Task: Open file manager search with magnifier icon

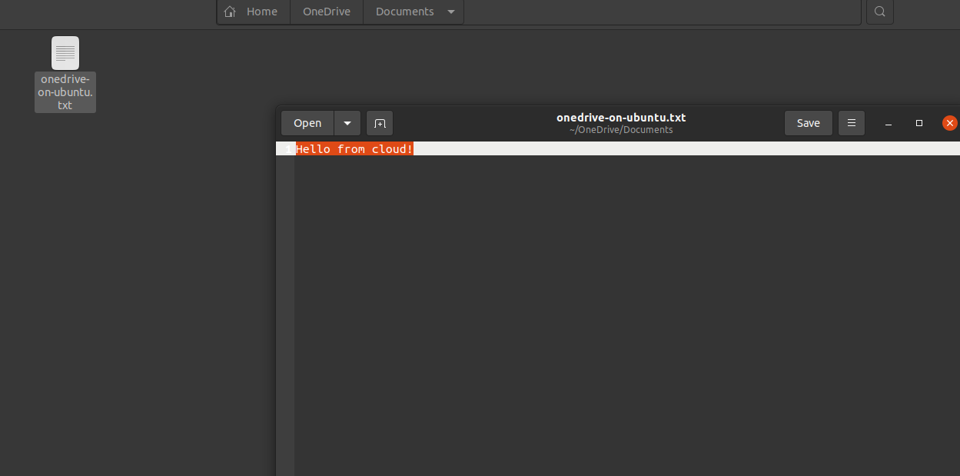Action: coord(880,12)
